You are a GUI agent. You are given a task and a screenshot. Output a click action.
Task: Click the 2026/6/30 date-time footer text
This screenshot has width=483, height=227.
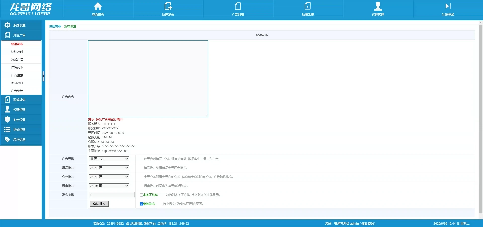pyautogui.click(x=451, y=224)
